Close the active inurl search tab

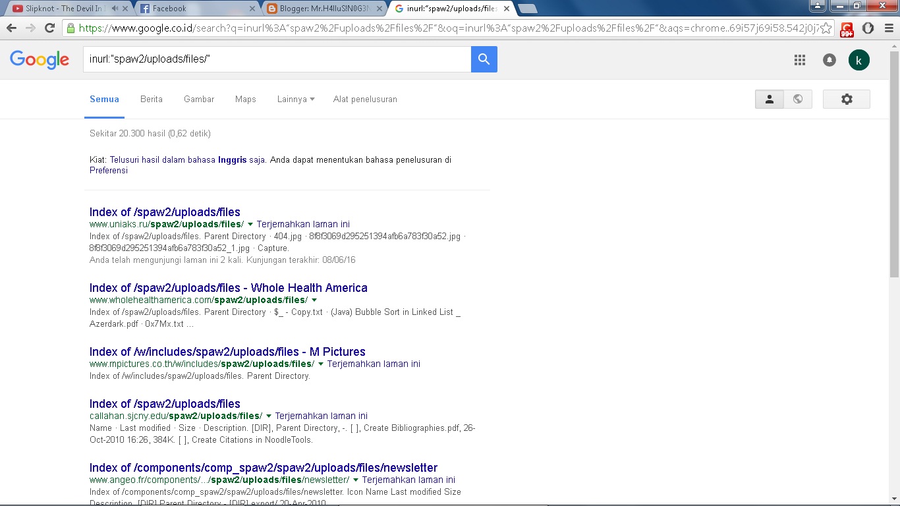tap(506, 9)
